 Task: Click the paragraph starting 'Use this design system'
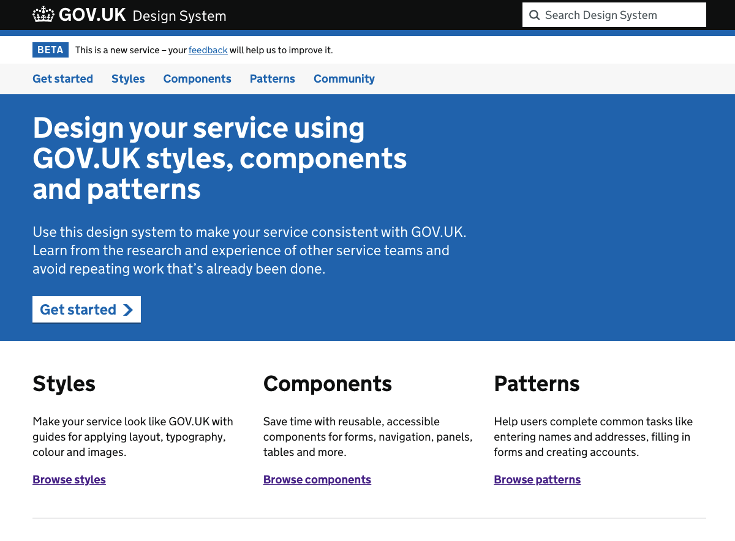click(249, 250)
